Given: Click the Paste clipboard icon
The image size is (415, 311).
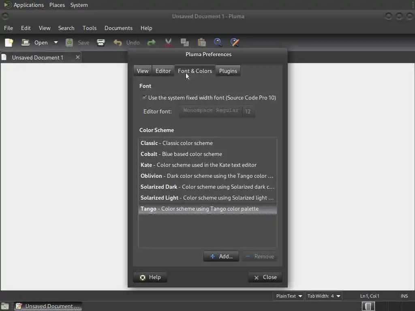Looking at the screenshot, I should pyautogui.click(x=202, y=43).
